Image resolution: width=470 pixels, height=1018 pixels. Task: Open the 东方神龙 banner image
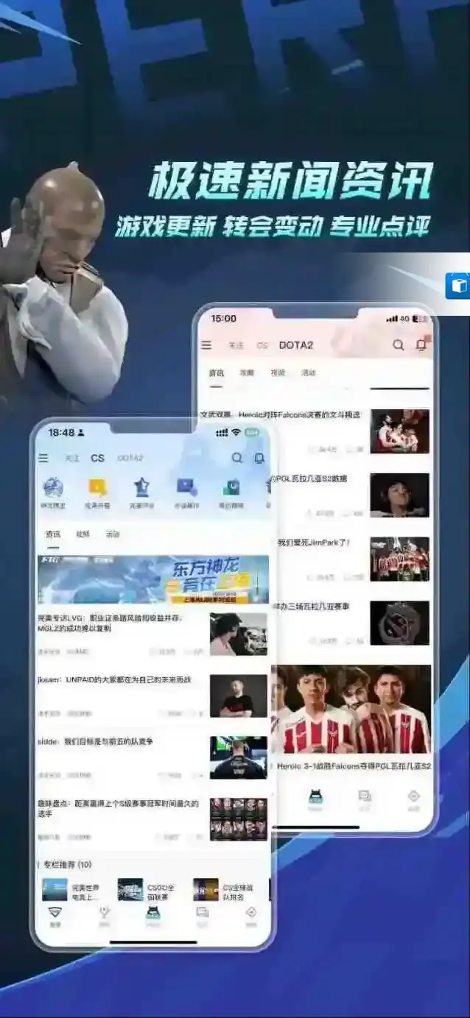[x=153, y=579]
